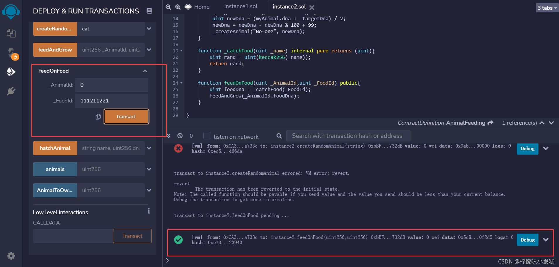Expand AnimalToOwner getter parameters
Image resolution: width=559 pixels, height=267 pixels.
(x=149, y=190)
